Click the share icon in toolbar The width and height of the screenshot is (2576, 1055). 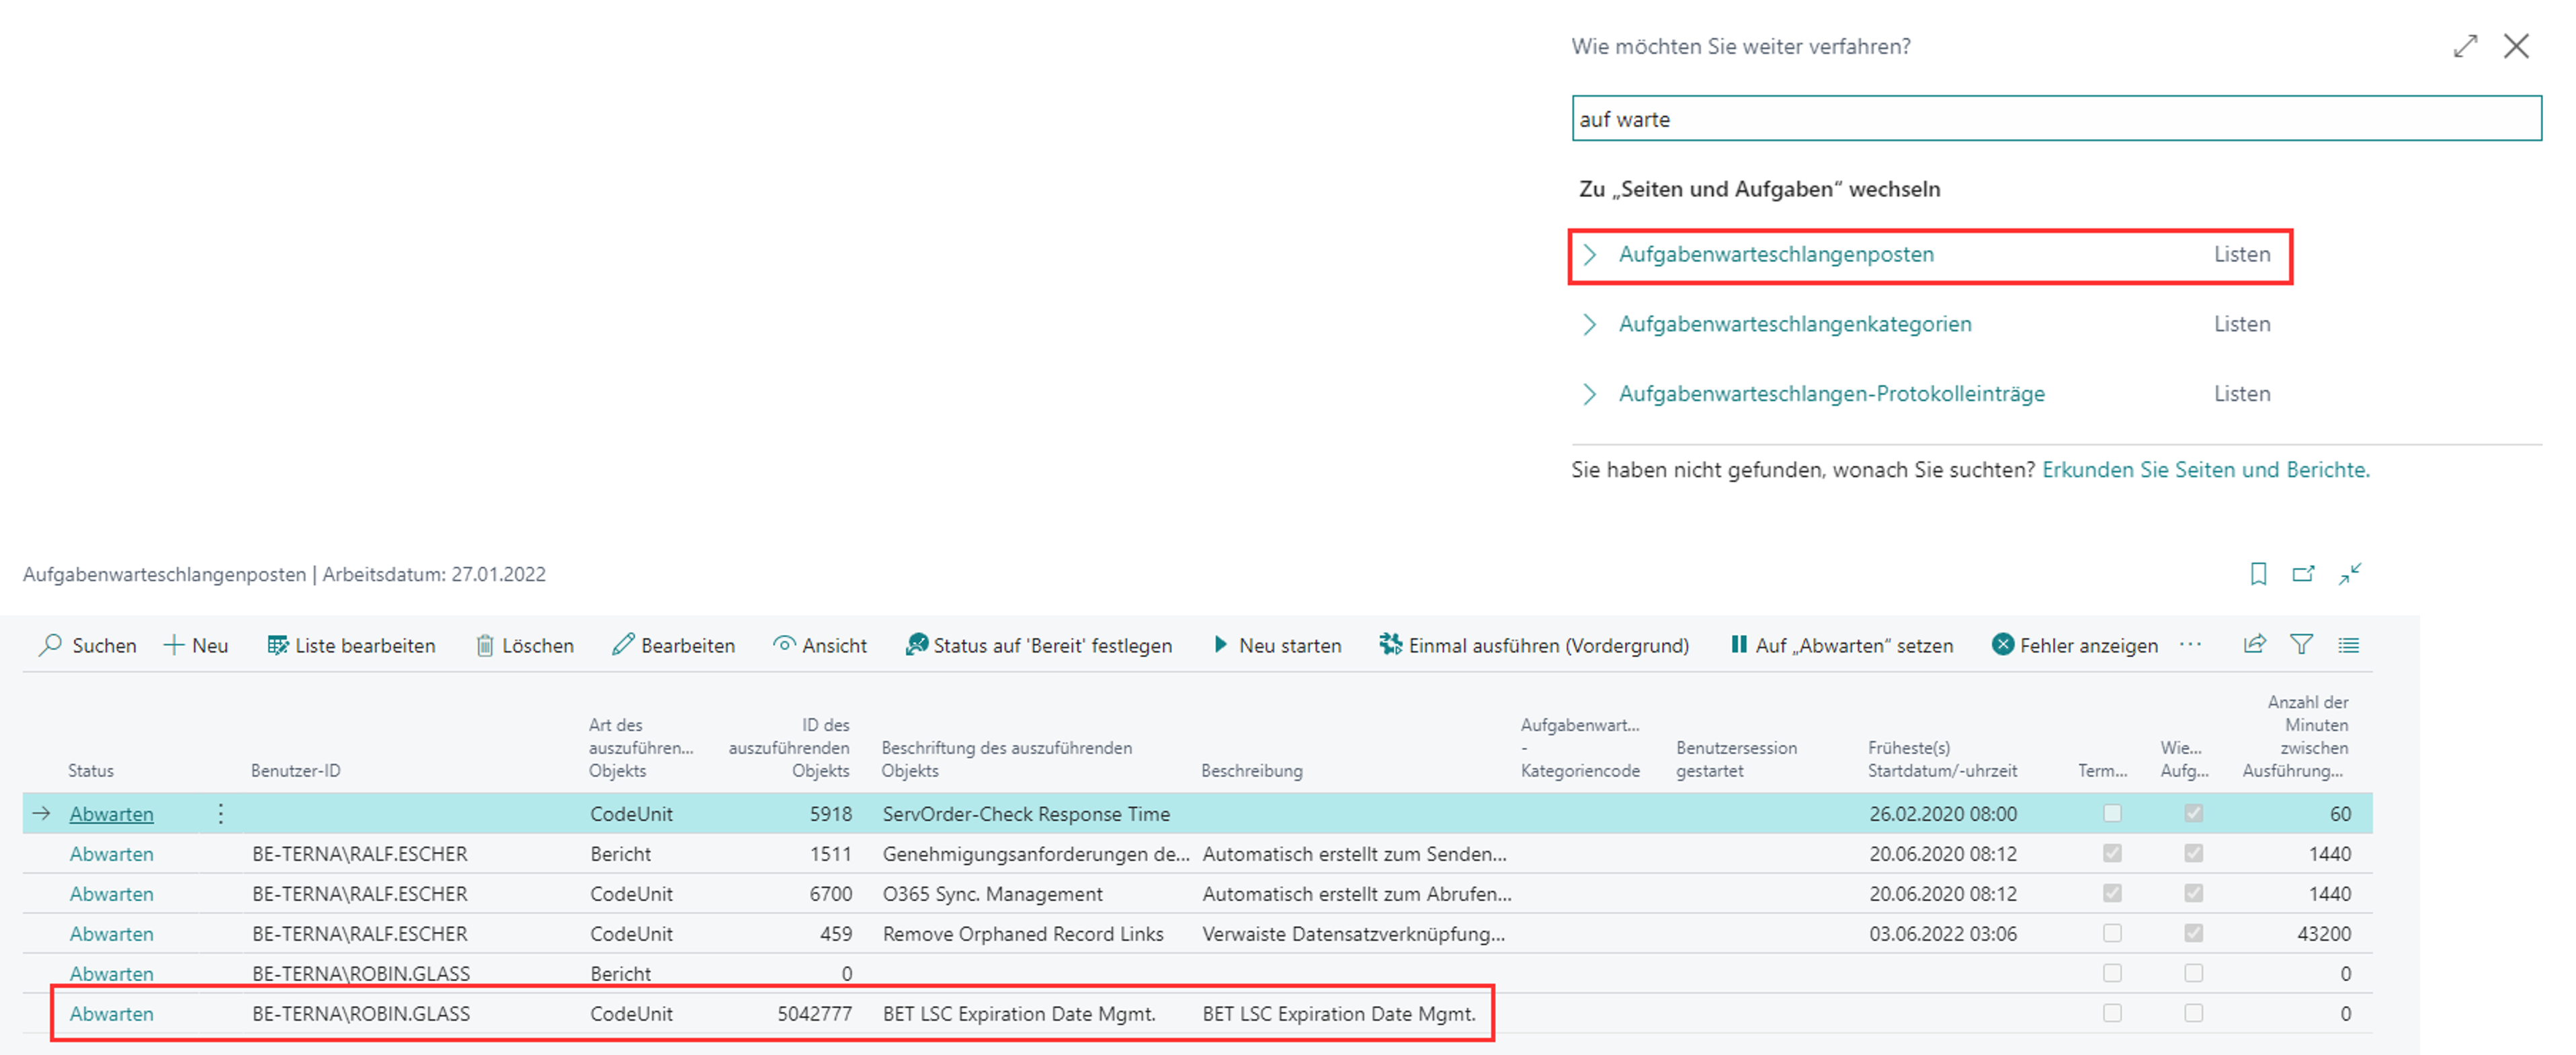[2254, 645]
